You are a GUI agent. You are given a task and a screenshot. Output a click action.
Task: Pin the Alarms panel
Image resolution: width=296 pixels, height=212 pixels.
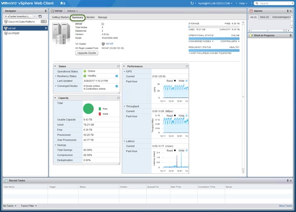[288, 11]
